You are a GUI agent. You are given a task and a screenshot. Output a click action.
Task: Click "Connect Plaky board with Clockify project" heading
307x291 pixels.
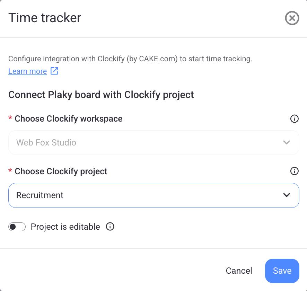[101, 95]
